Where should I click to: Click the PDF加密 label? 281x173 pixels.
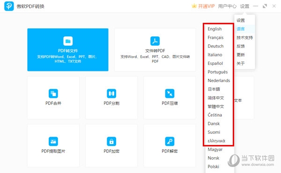pos(111,151)
